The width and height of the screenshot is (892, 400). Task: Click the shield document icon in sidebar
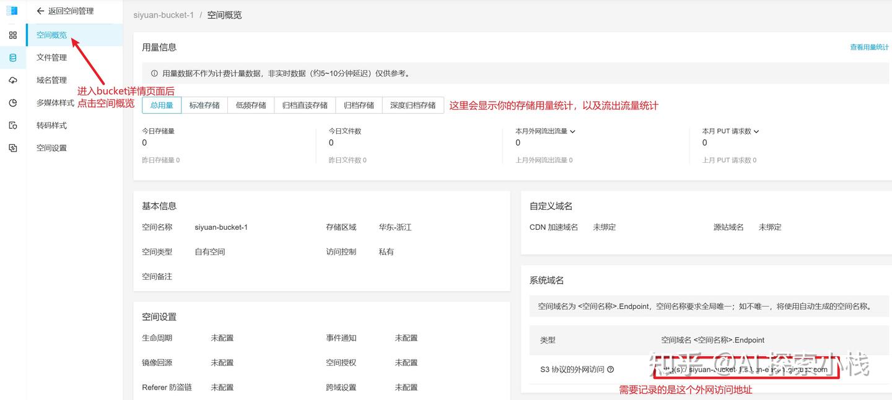tap(12, 124)
